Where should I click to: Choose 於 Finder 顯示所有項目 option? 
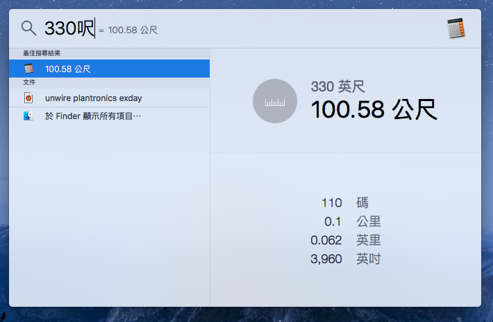click(93, 116)
